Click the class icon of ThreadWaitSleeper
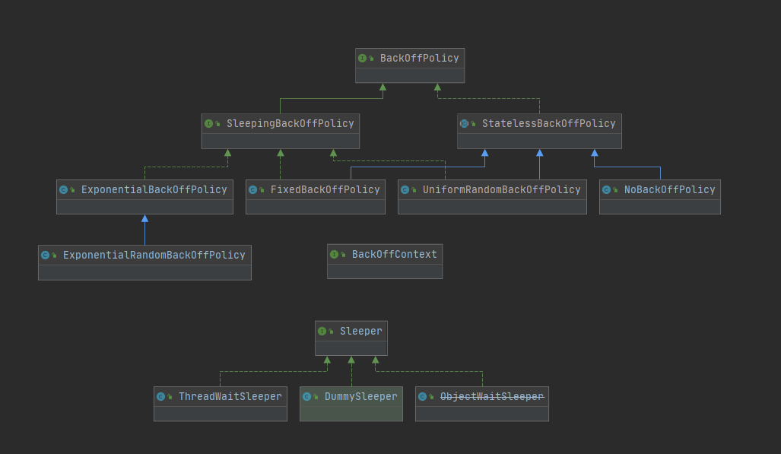Image resolution: width=781 pixels, height=454 pixels. click(x=161, y=397)
